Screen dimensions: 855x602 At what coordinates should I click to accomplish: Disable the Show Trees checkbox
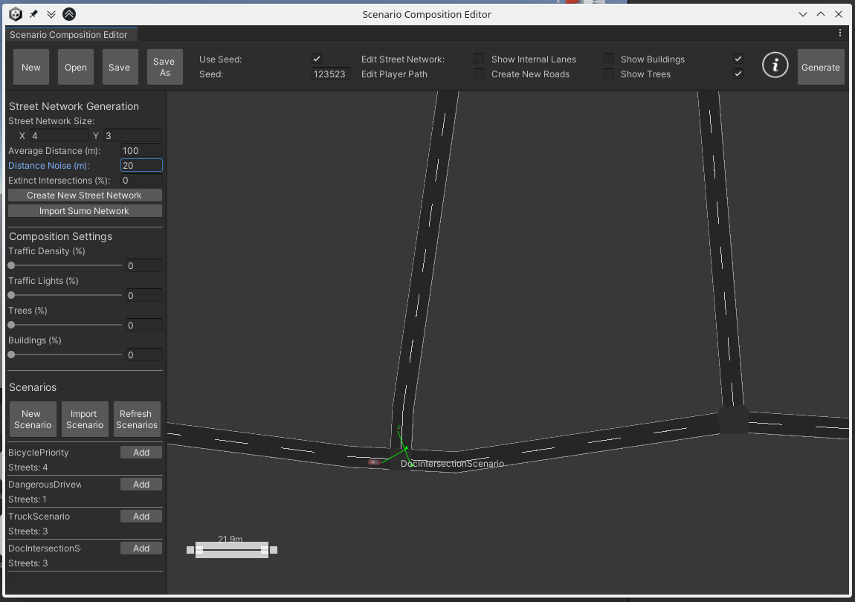tap(738, 74)
